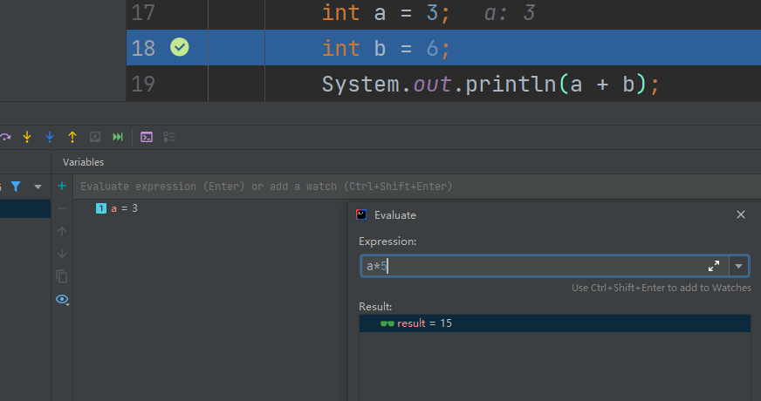Select the highlighted frame row

pyautogui.click(x=25, y=208)
